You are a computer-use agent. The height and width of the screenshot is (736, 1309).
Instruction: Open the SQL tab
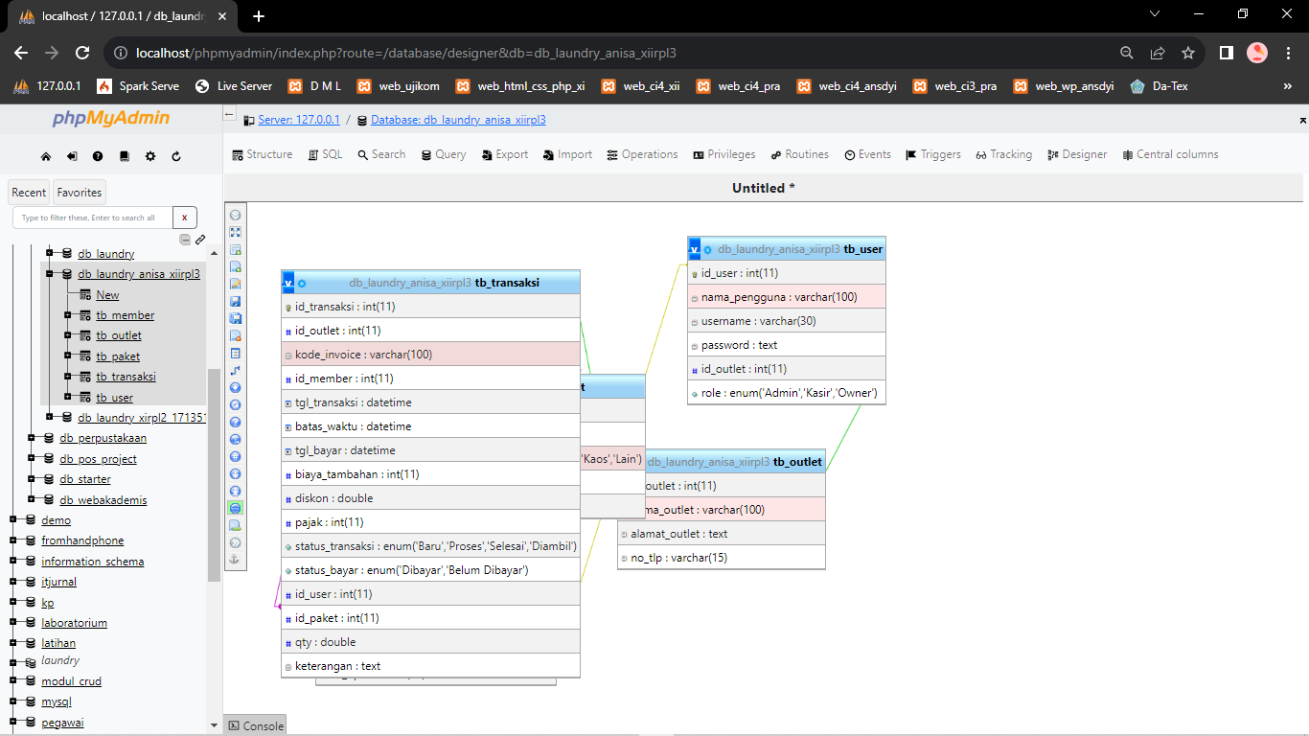point(325,154)
